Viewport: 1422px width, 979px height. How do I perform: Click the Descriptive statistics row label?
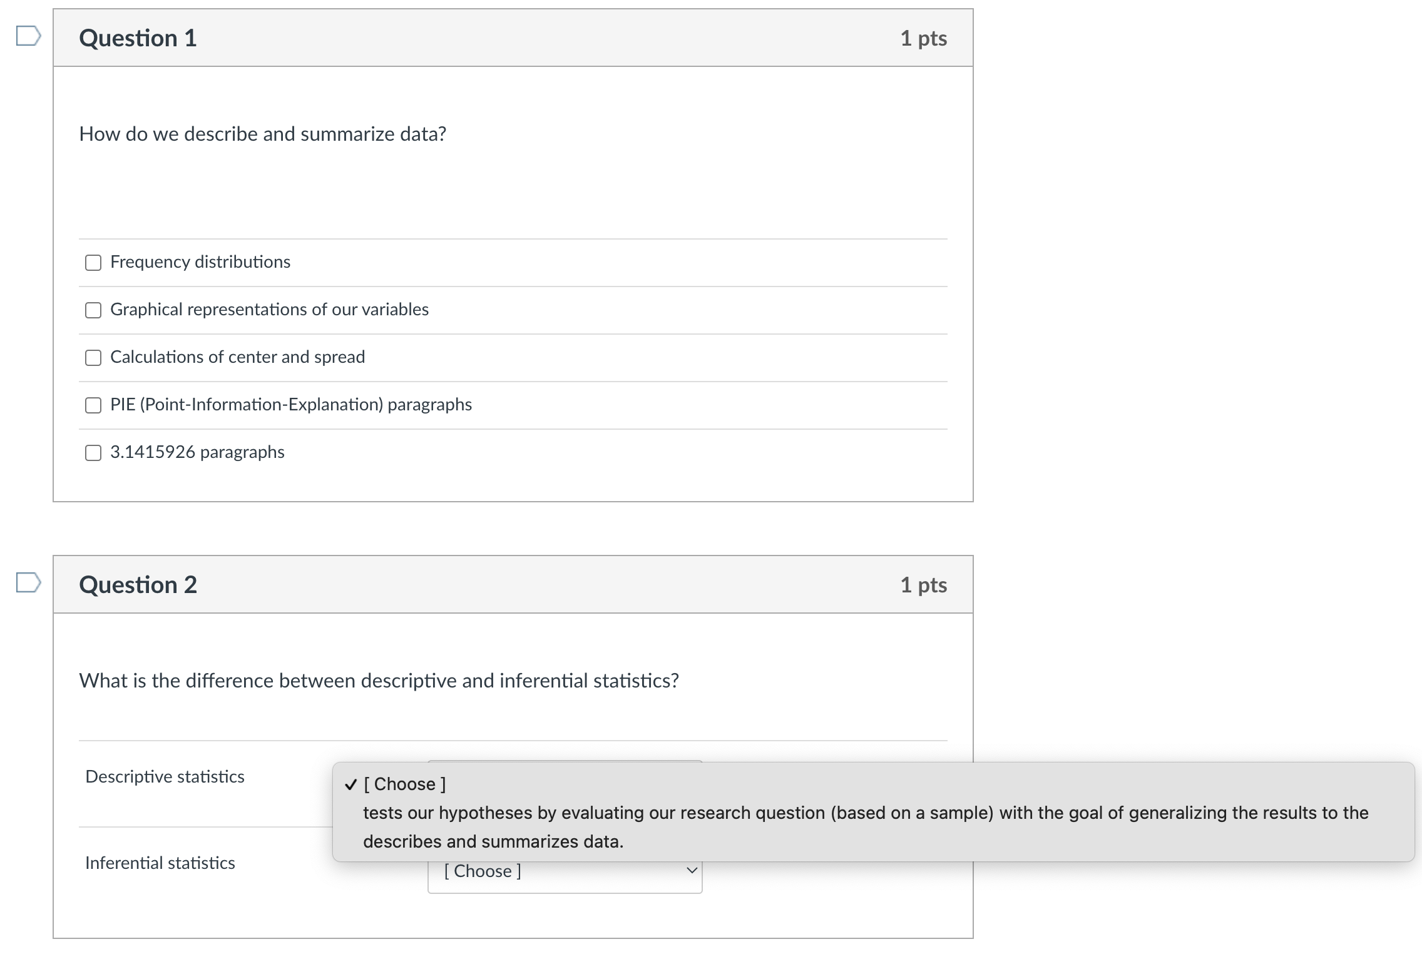click(164, 776)
